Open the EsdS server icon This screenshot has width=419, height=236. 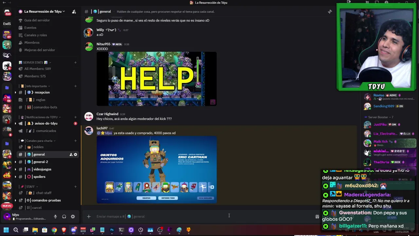(7, 24)
